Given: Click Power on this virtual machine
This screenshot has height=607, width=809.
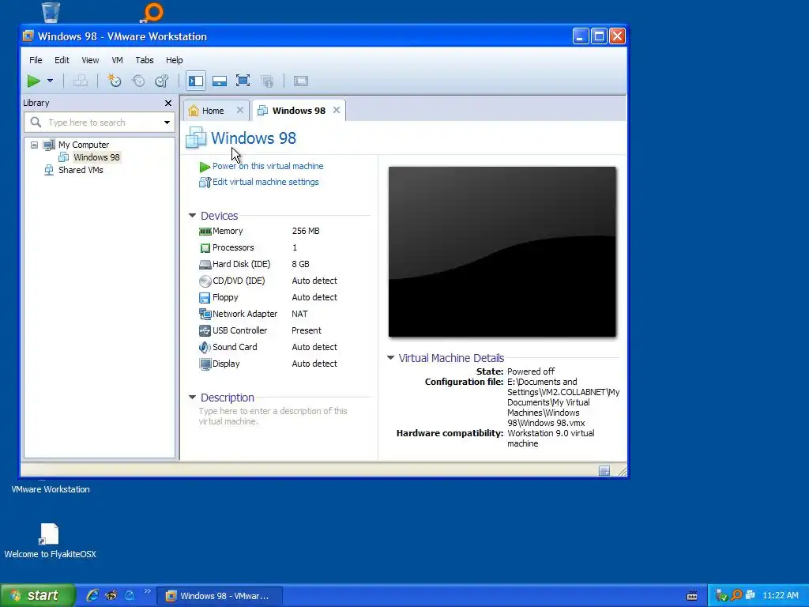Looking at the screenshot, I should click(268, 166).
